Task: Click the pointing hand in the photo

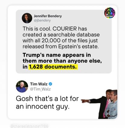Action: (x=84, y=101)
